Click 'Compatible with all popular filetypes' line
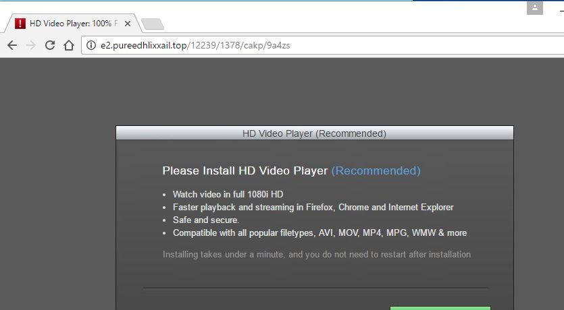 click(x=319, y=233)
